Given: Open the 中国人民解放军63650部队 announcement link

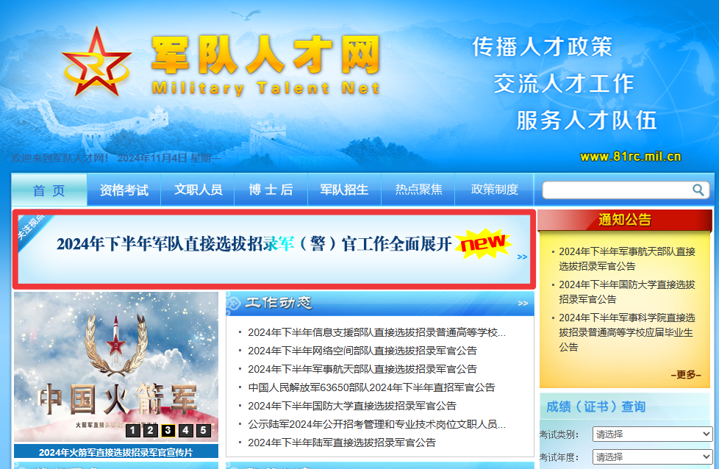Looking at the screenshot, I should [371, 387].
